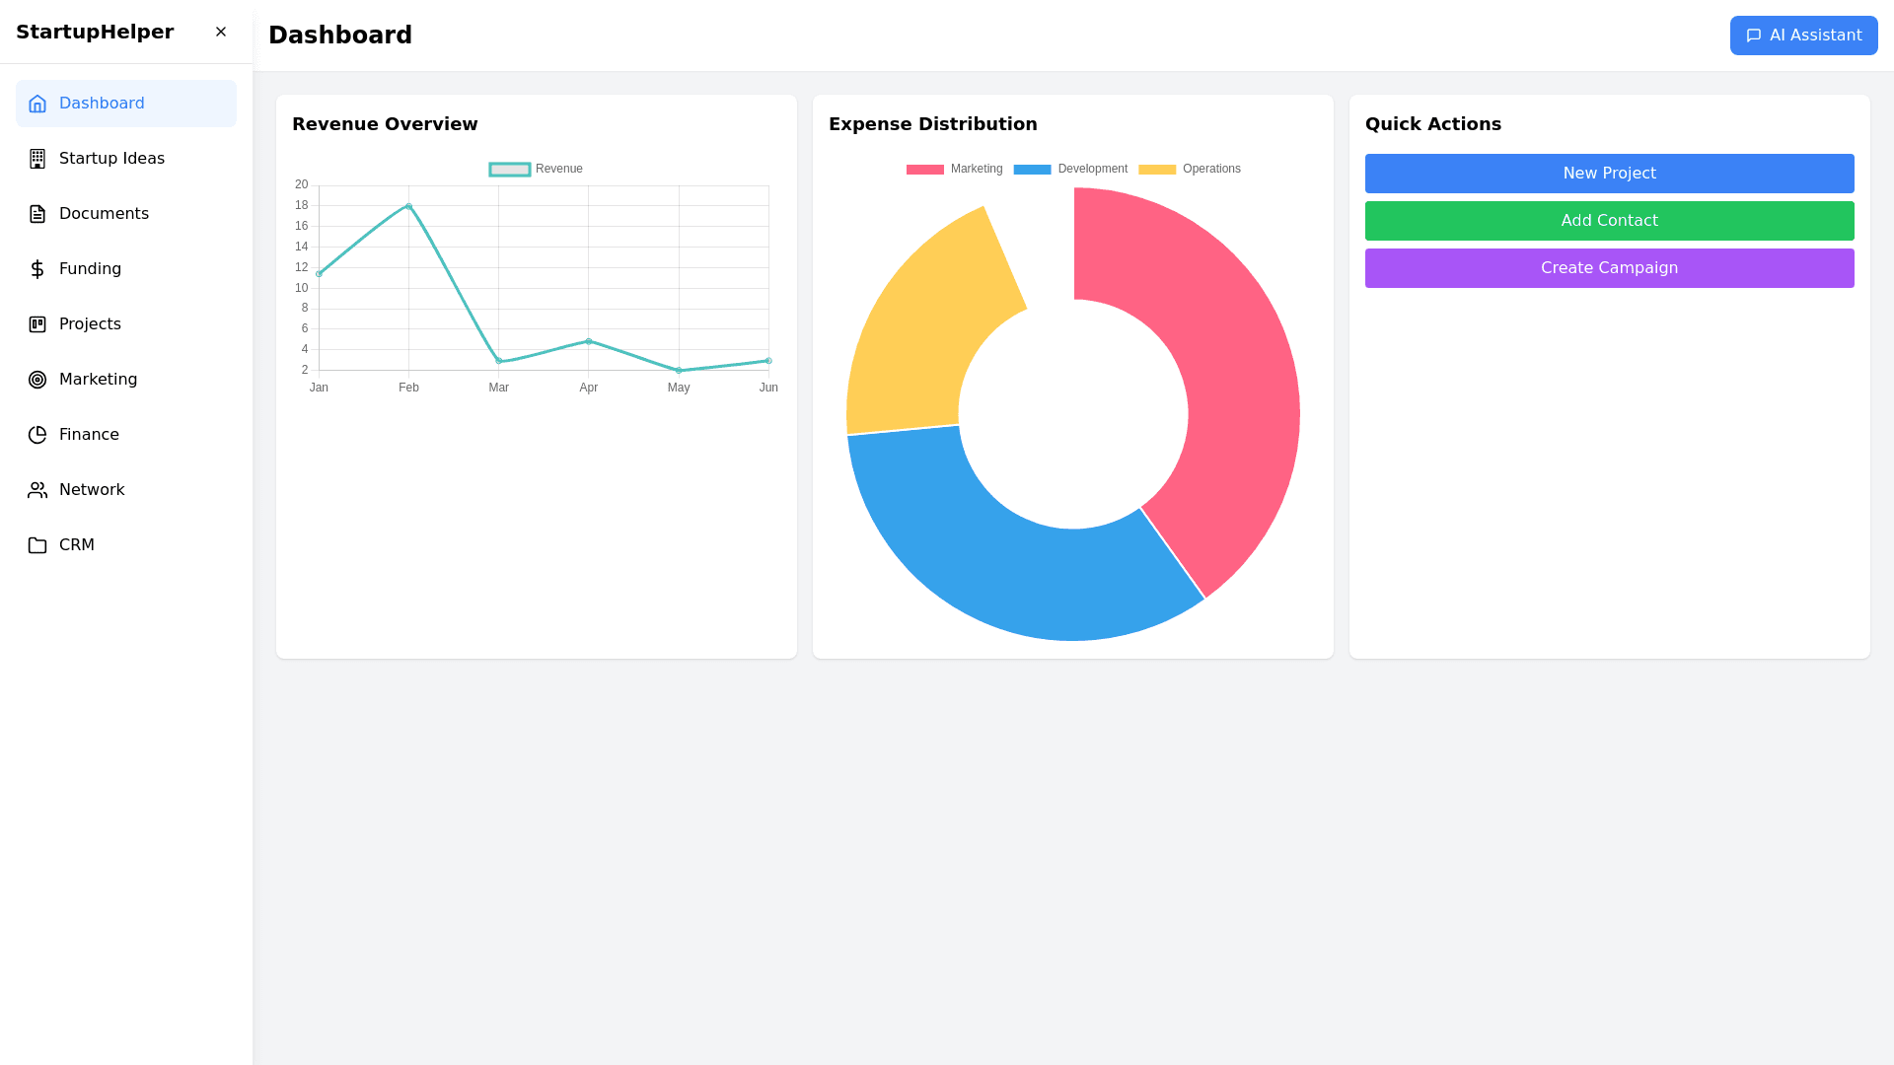Click the AI Assistant chat bubble icon

coord(1753,35)
